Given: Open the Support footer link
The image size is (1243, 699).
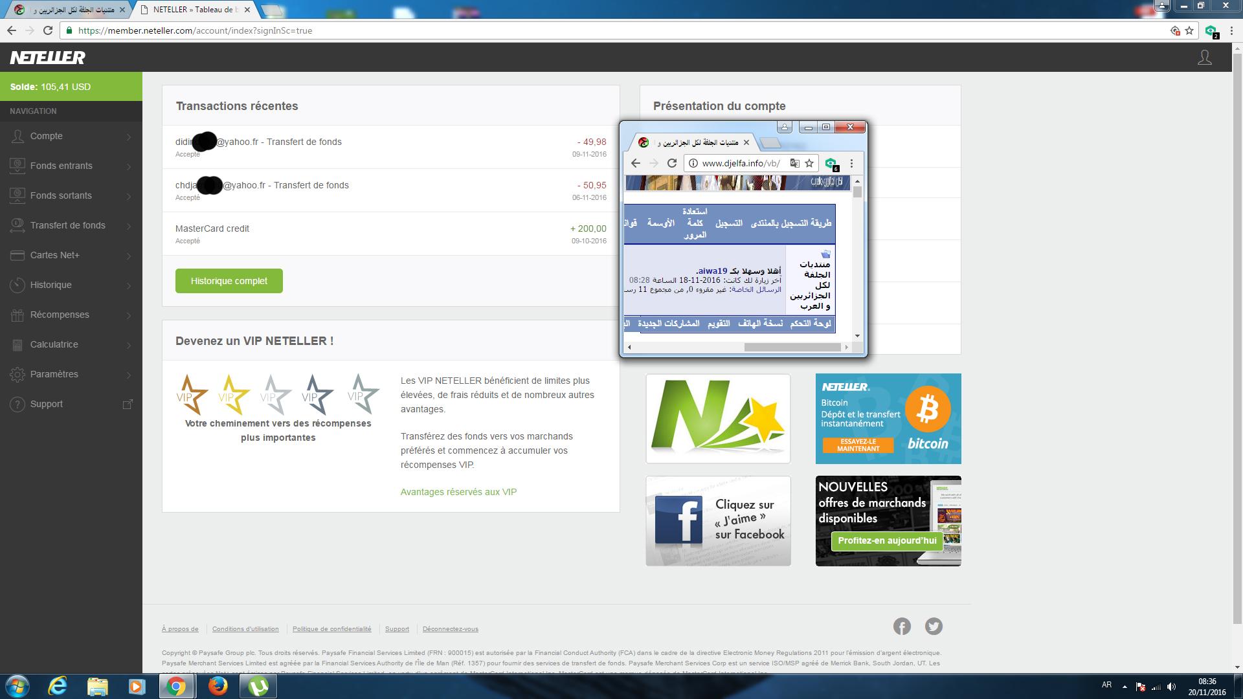Looking at the screenshot, I should pos(397,629).
